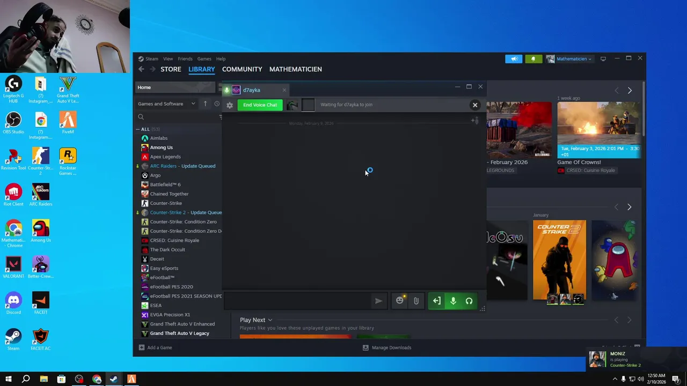
Task: Select Apex Legends in the library list
Action: point(165,157)
